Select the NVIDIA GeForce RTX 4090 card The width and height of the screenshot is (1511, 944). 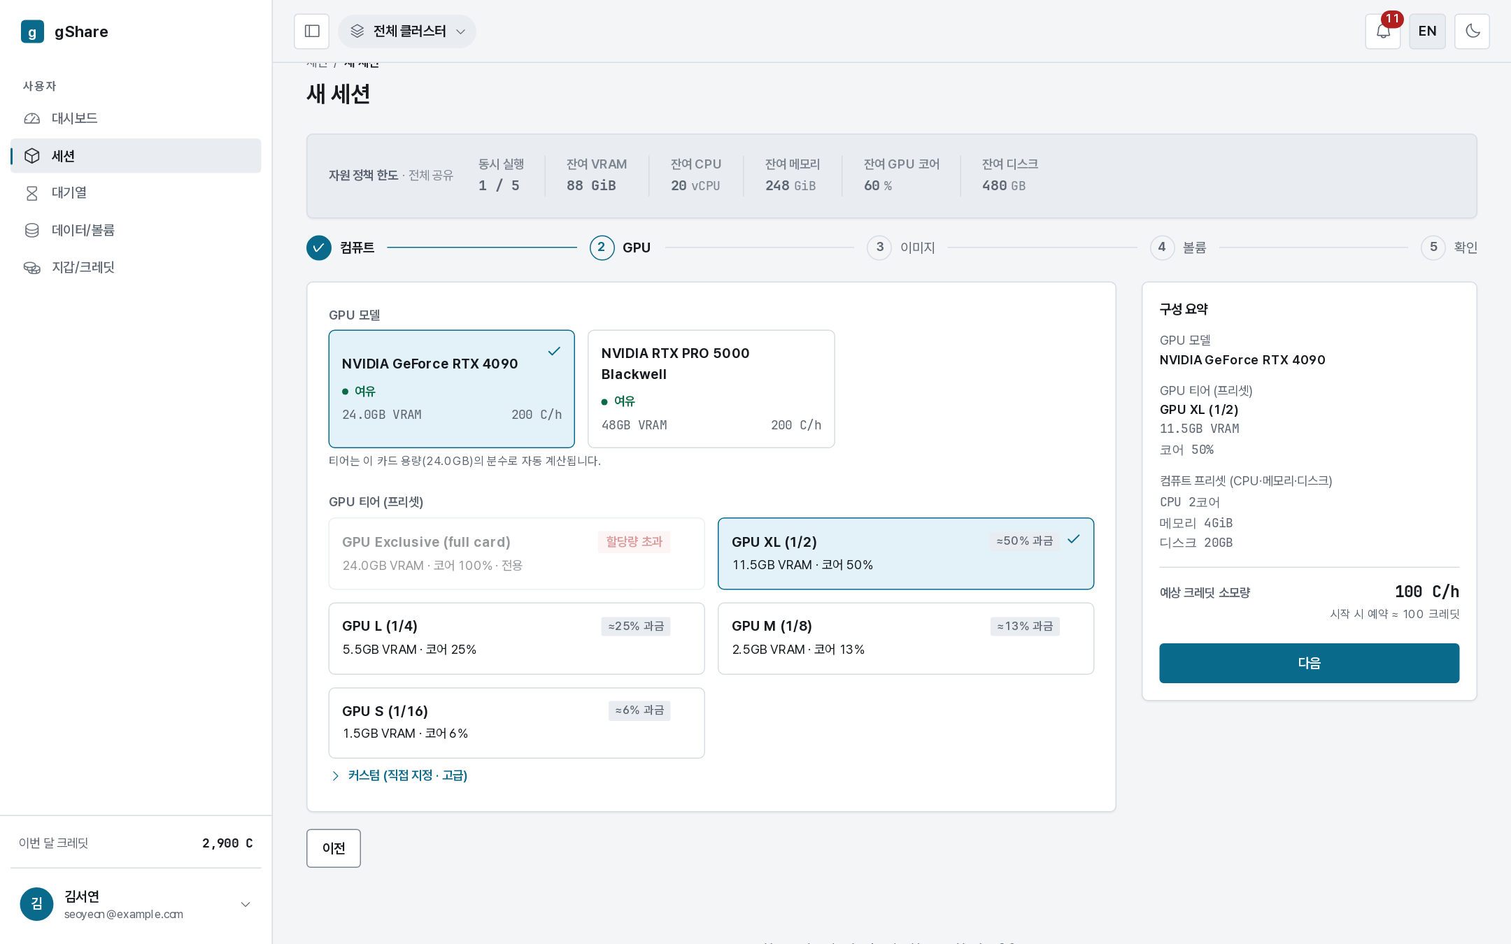click(x=452, y=389)
